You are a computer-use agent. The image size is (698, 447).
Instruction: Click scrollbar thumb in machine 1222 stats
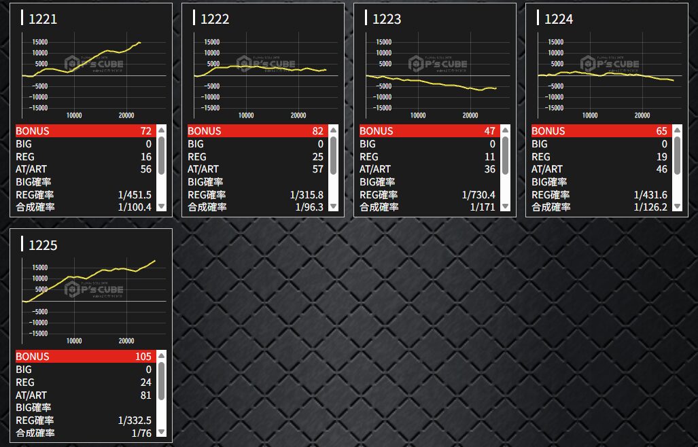(334, 155)
